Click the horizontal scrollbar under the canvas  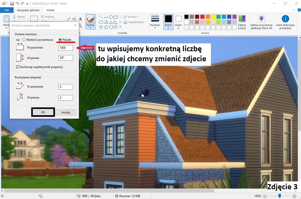coord(110,191)
